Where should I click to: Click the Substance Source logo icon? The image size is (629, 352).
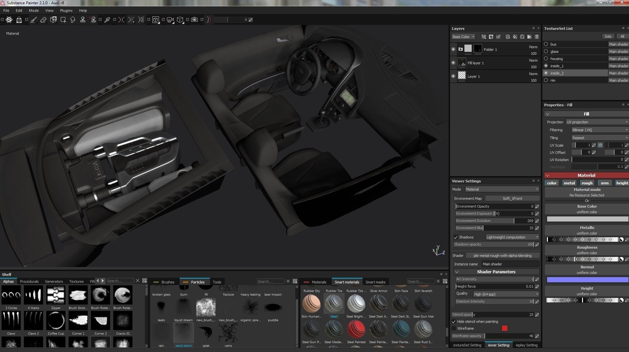pos(9,20)
